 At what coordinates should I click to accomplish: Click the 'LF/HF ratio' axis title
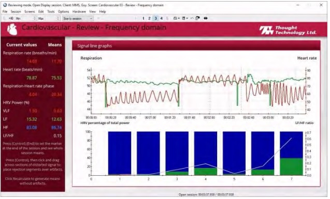coord(304,123)
